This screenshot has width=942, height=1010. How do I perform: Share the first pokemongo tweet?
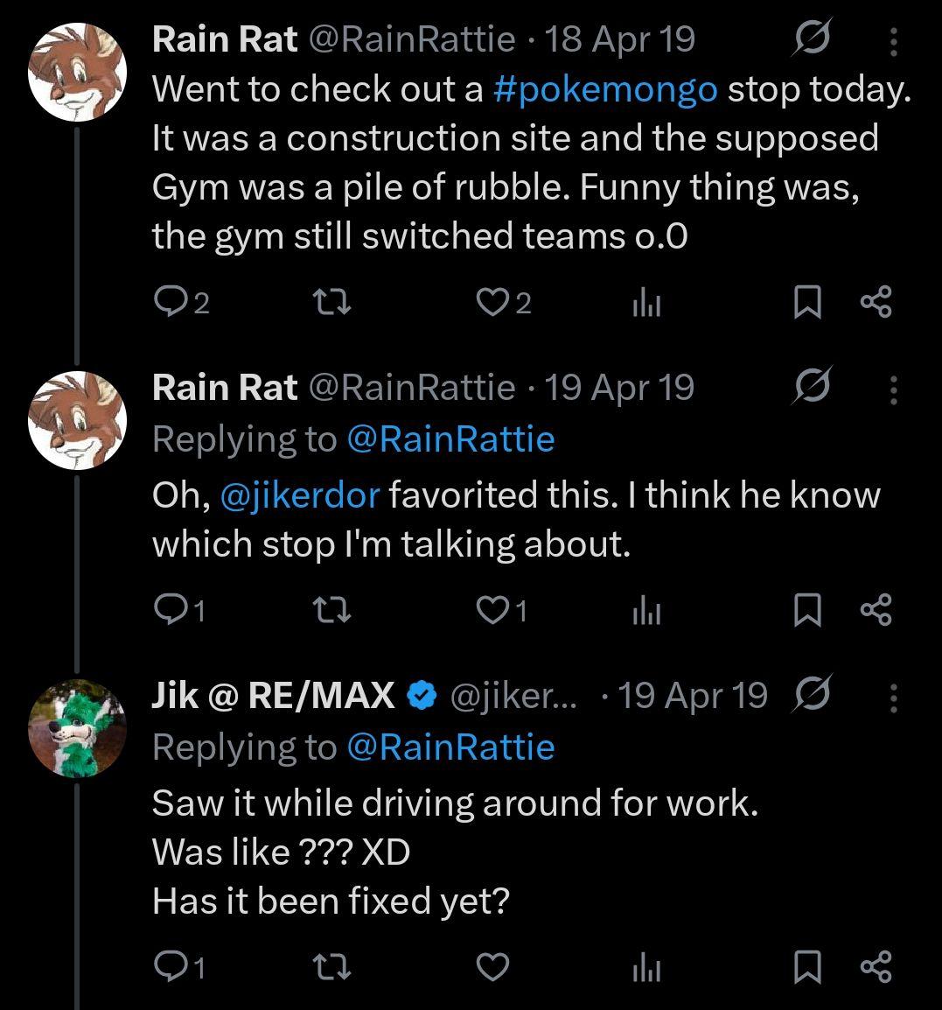pos(876,302)
